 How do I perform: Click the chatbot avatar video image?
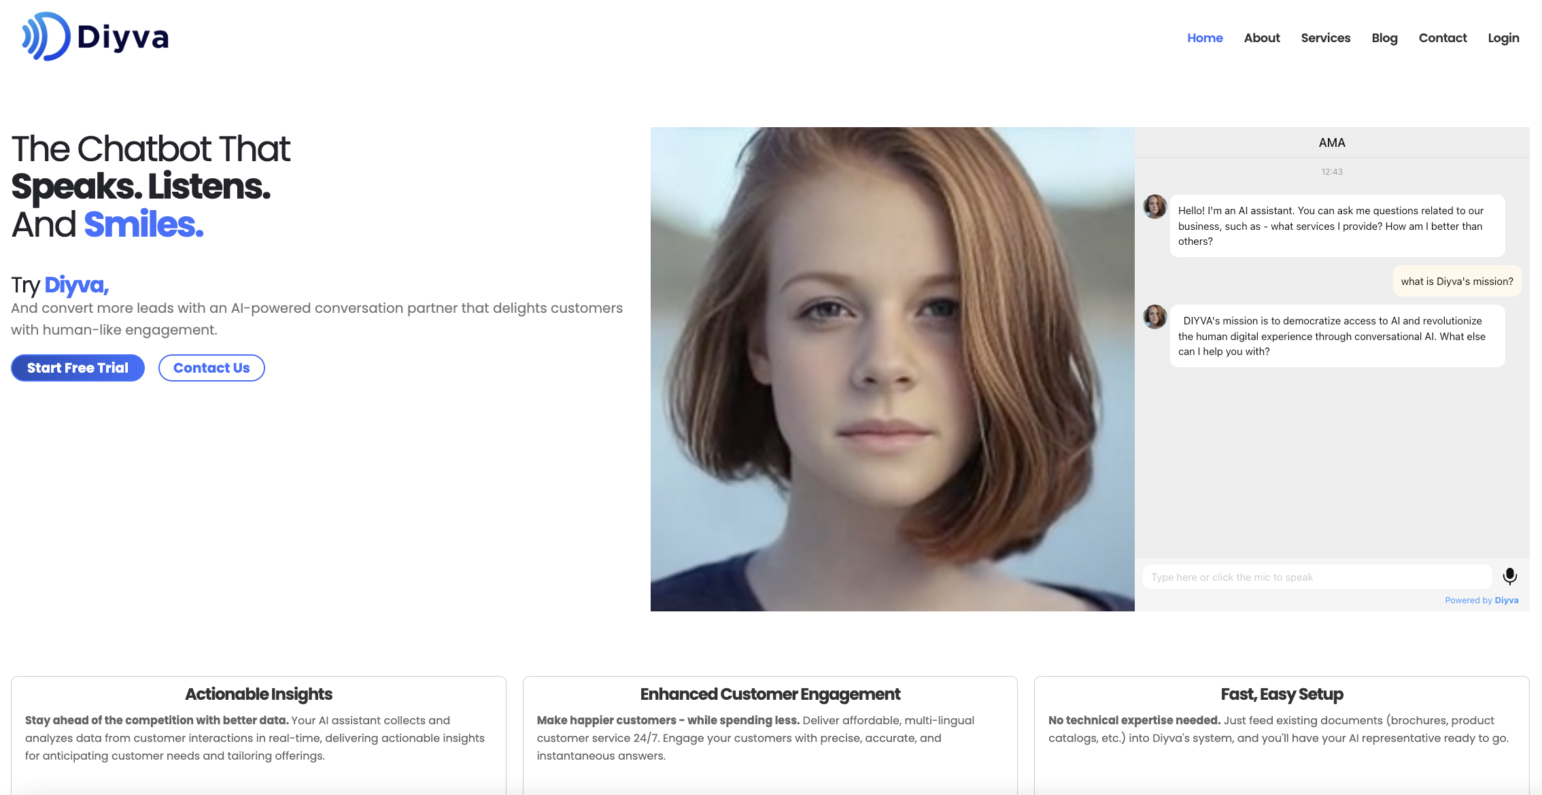892,369
